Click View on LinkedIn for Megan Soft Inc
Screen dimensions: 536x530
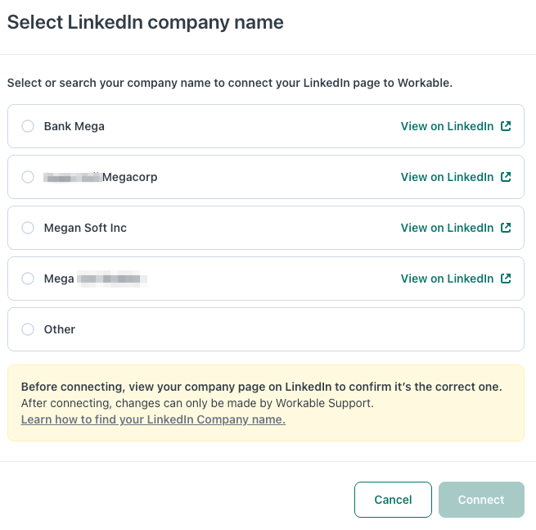pyautogui.click(x=447, y=228)
